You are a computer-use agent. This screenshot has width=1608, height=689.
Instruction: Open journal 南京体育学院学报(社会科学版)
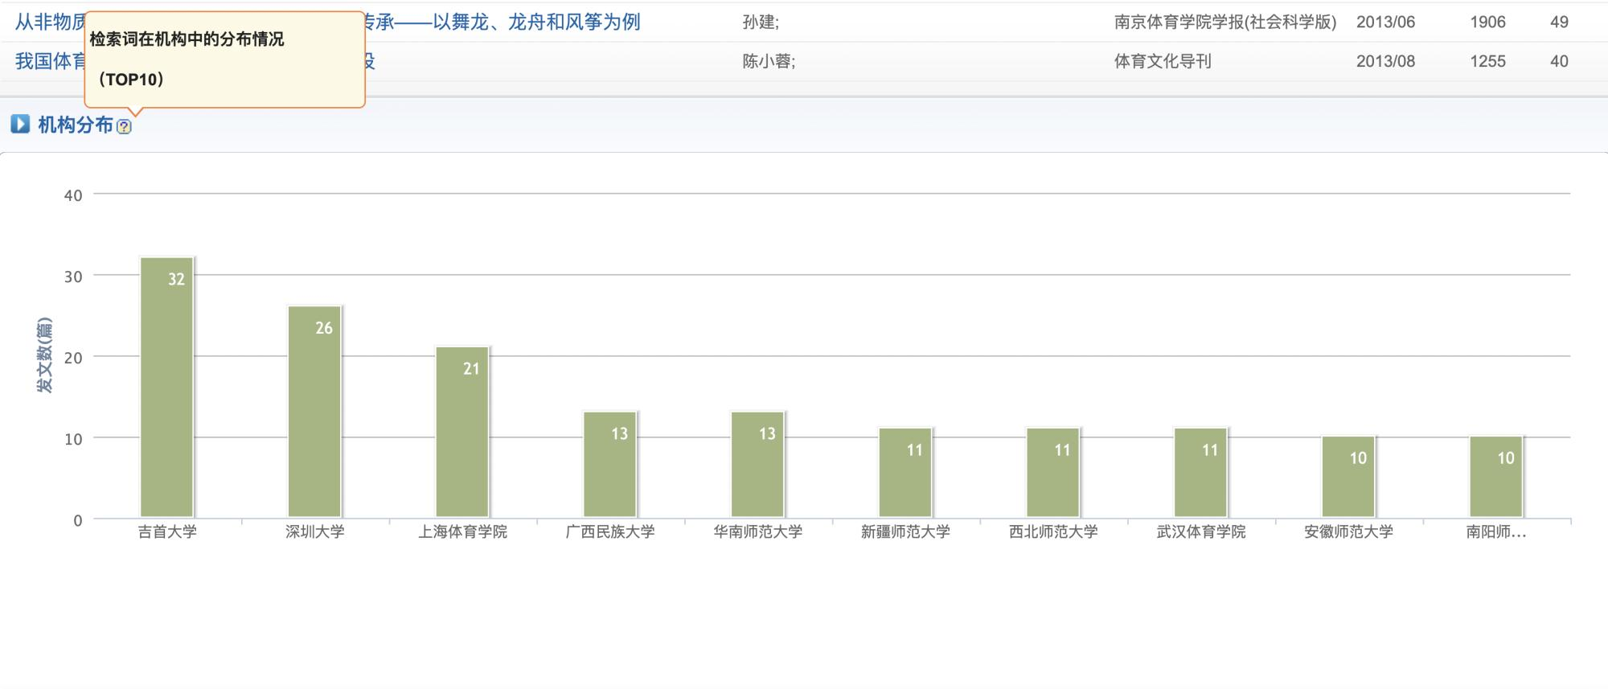(x=1224, y=22)
